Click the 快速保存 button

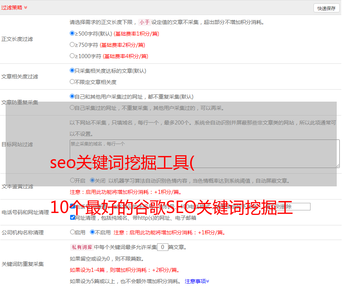click(x=326, y=8)
